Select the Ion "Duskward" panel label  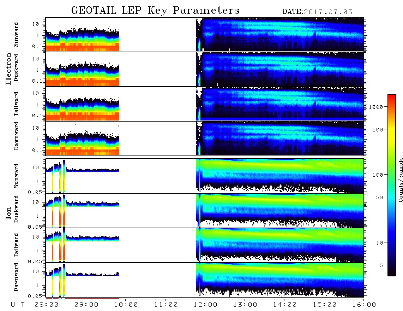16,209
